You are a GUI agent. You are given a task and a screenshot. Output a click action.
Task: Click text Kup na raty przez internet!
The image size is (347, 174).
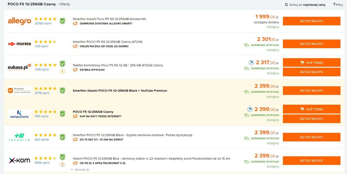[101, 116]
